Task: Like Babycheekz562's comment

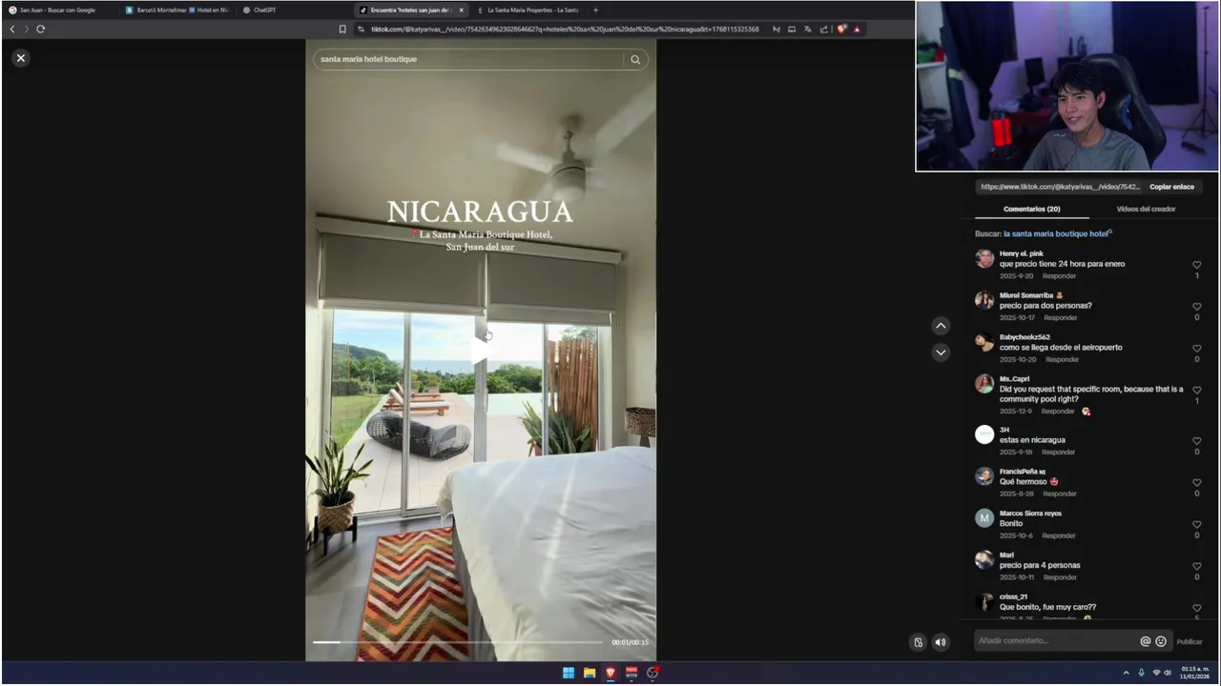Action: [1197, 349]
